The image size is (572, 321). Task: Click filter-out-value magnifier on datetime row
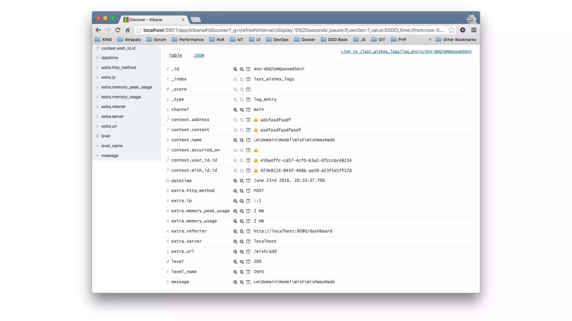tap(242, 181)
